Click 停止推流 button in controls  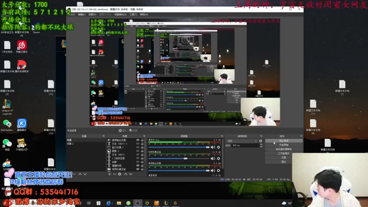(284, 141)
